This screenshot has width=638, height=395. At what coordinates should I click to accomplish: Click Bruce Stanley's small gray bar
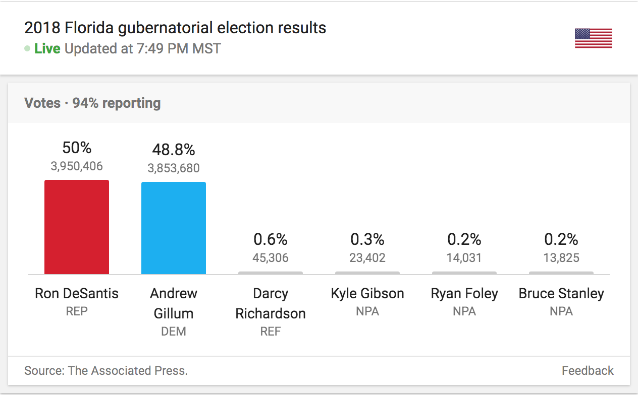tap(561, 273)
